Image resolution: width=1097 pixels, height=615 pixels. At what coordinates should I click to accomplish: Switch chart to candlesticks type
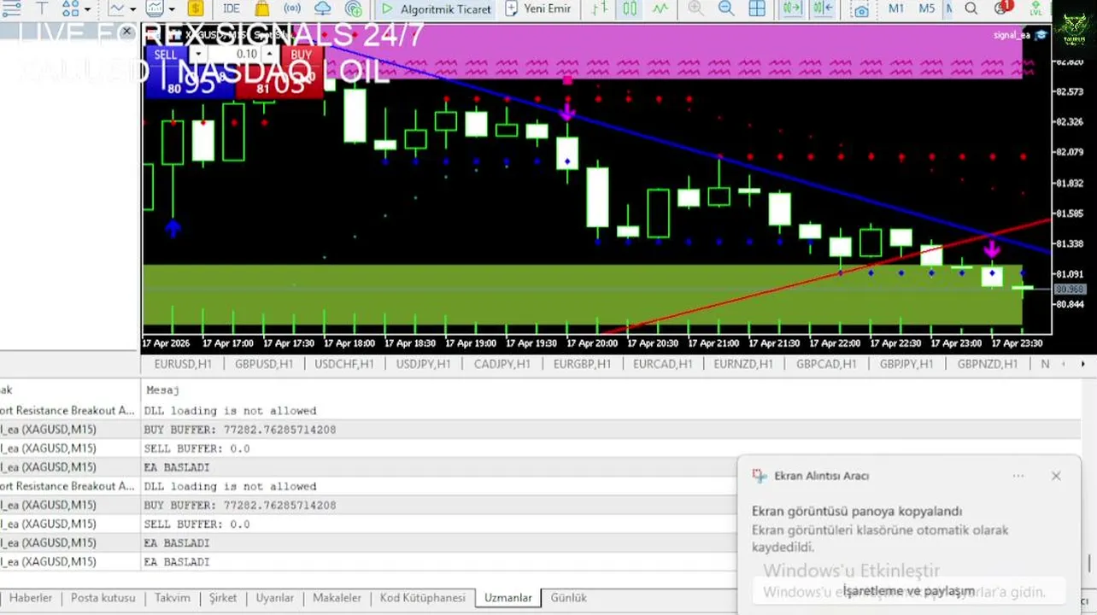[x=630, y=9]
